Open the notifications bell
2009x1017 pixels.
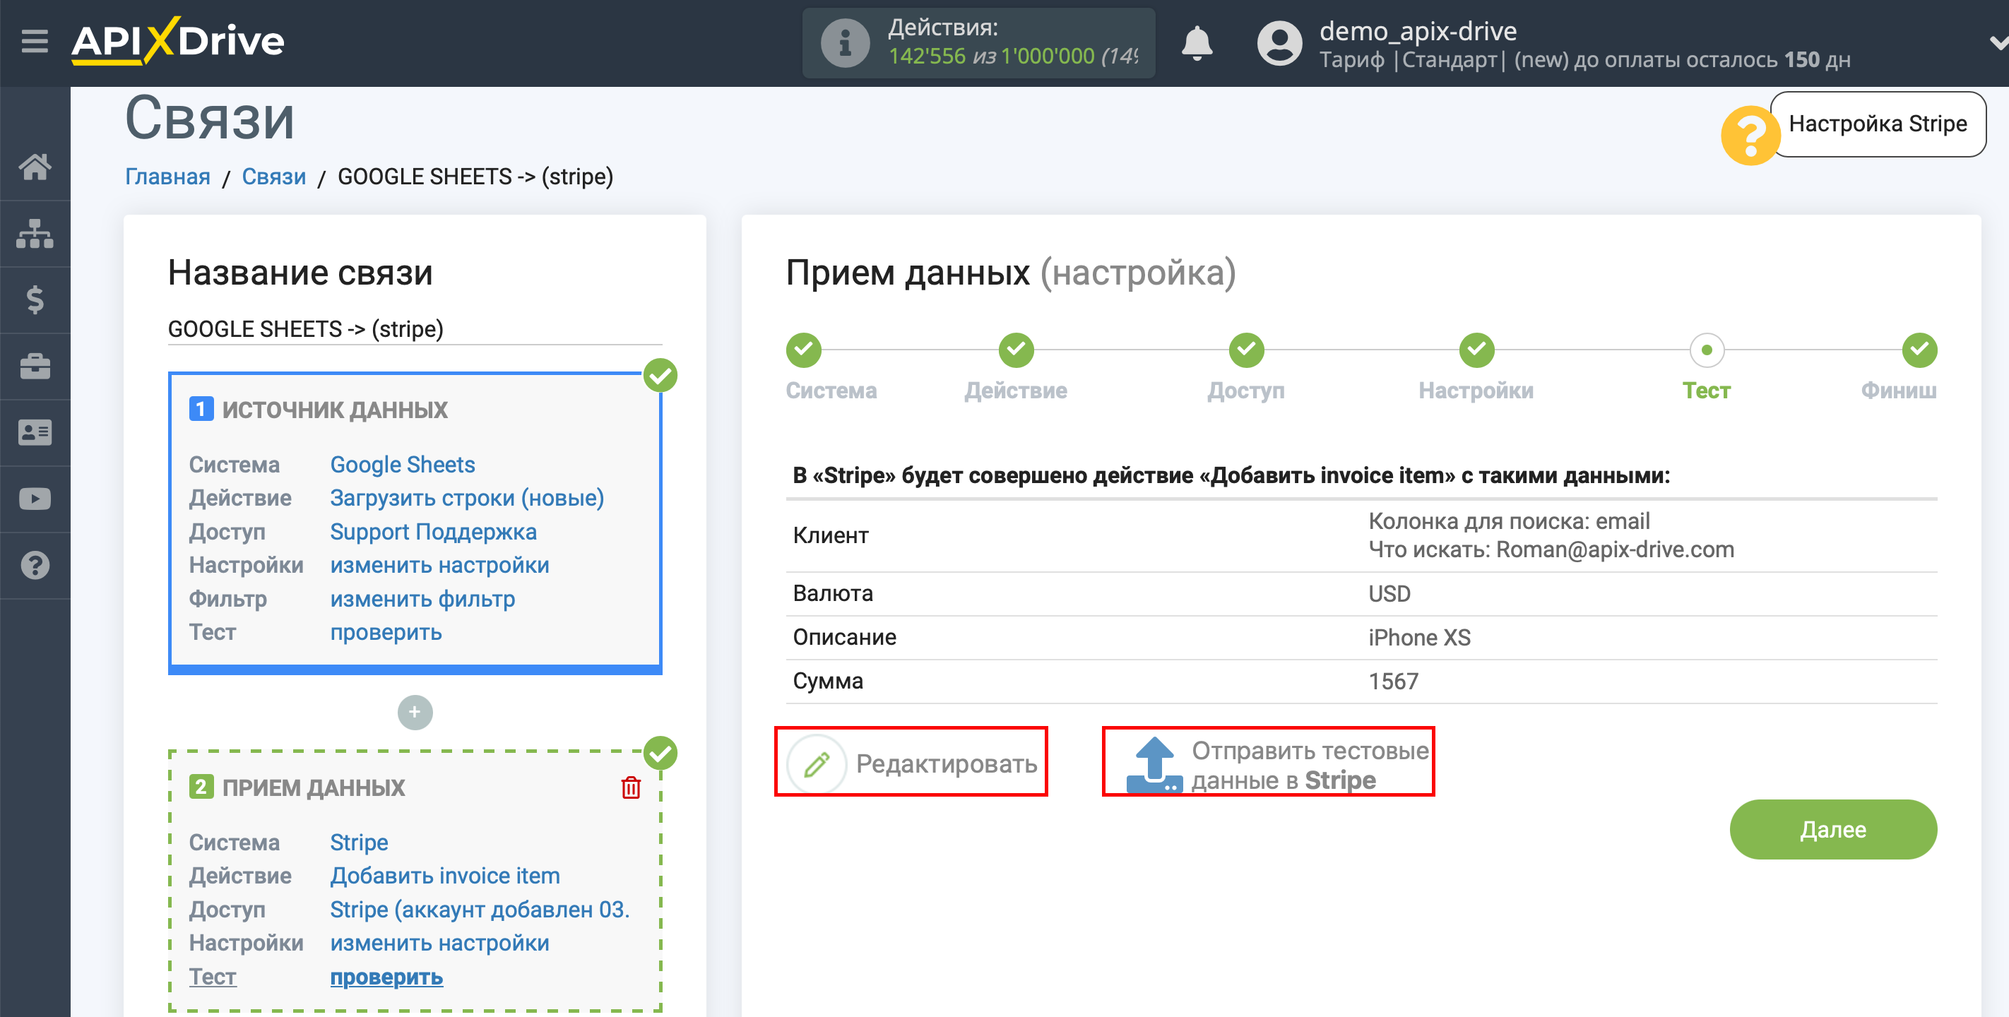(x=1197, y=43)
